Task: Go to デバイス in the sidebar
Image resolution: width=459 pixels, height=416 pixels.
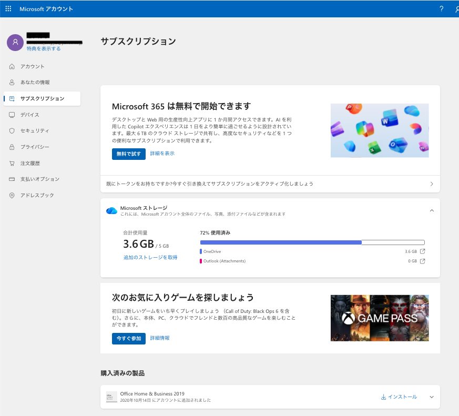Action: 29,115
